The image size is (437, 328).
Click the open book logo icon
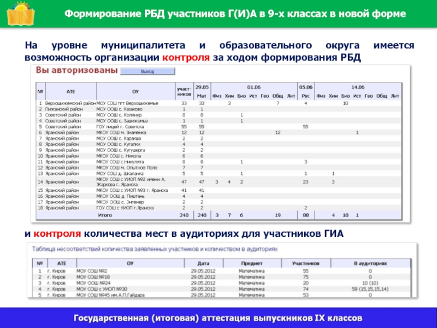click(x=21, y=14)
